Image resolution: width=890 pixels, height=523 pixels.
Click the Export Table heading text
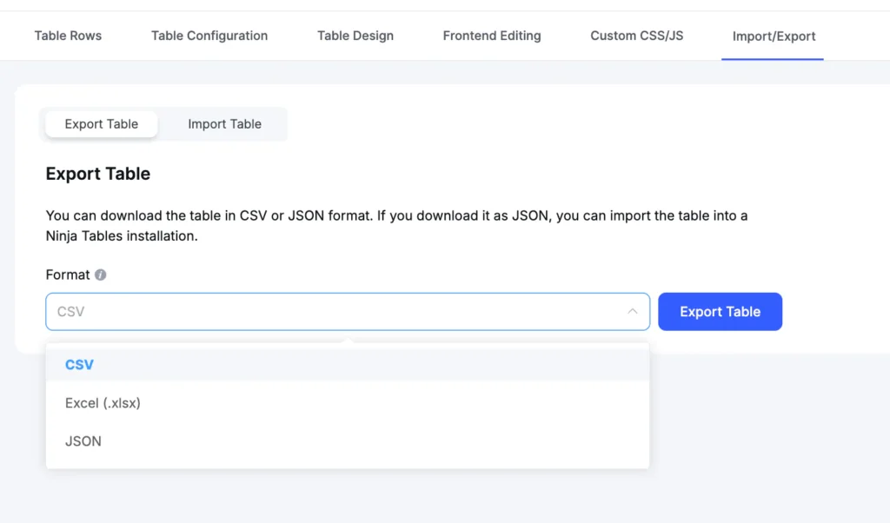[x=97, y=174]
